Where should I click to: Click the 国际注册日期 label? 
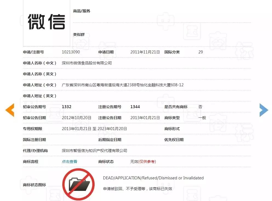[x=34, y=140]
